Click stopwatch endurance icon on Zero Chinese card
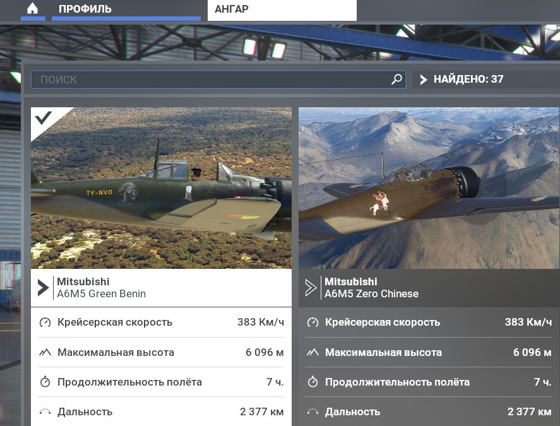This screenshot has width=560, height=426. click(313, 382)
